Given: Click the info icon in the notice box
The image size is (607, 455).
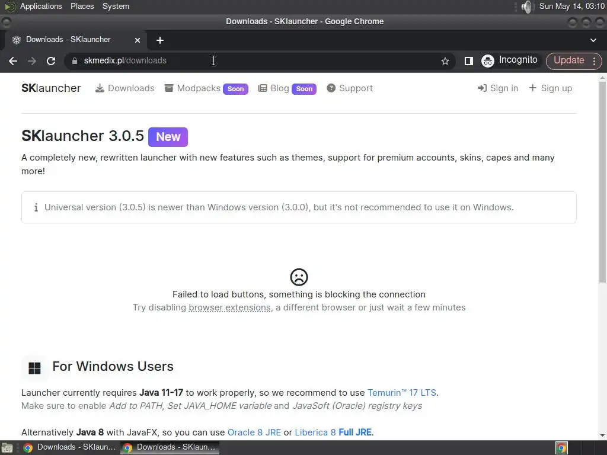Looking at the screenshot, I should [36, 207].
